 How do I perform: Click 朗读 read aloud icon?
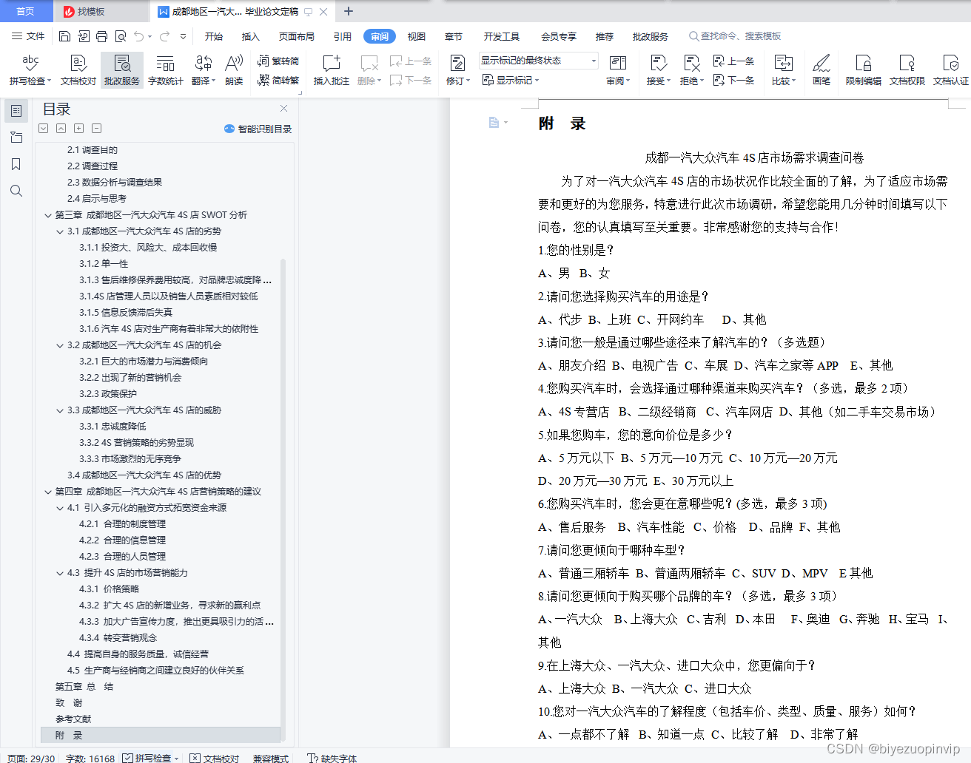tap(234, 70)
